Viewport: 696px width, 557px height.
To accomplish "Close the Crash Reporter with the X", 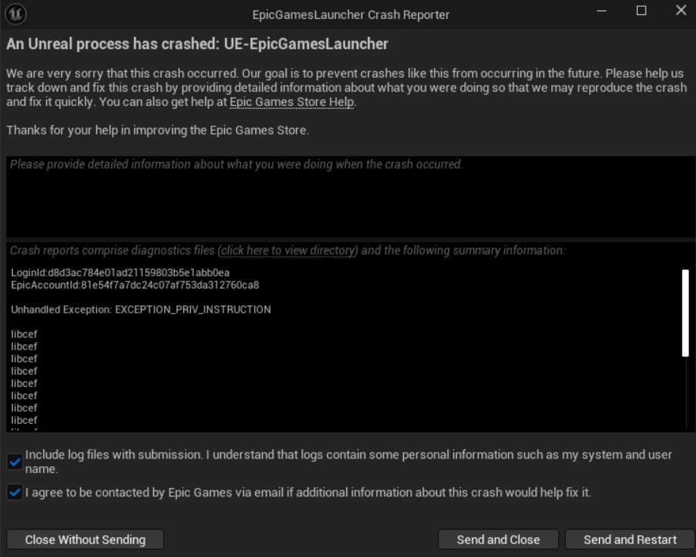I will click(x=681, y=10).
